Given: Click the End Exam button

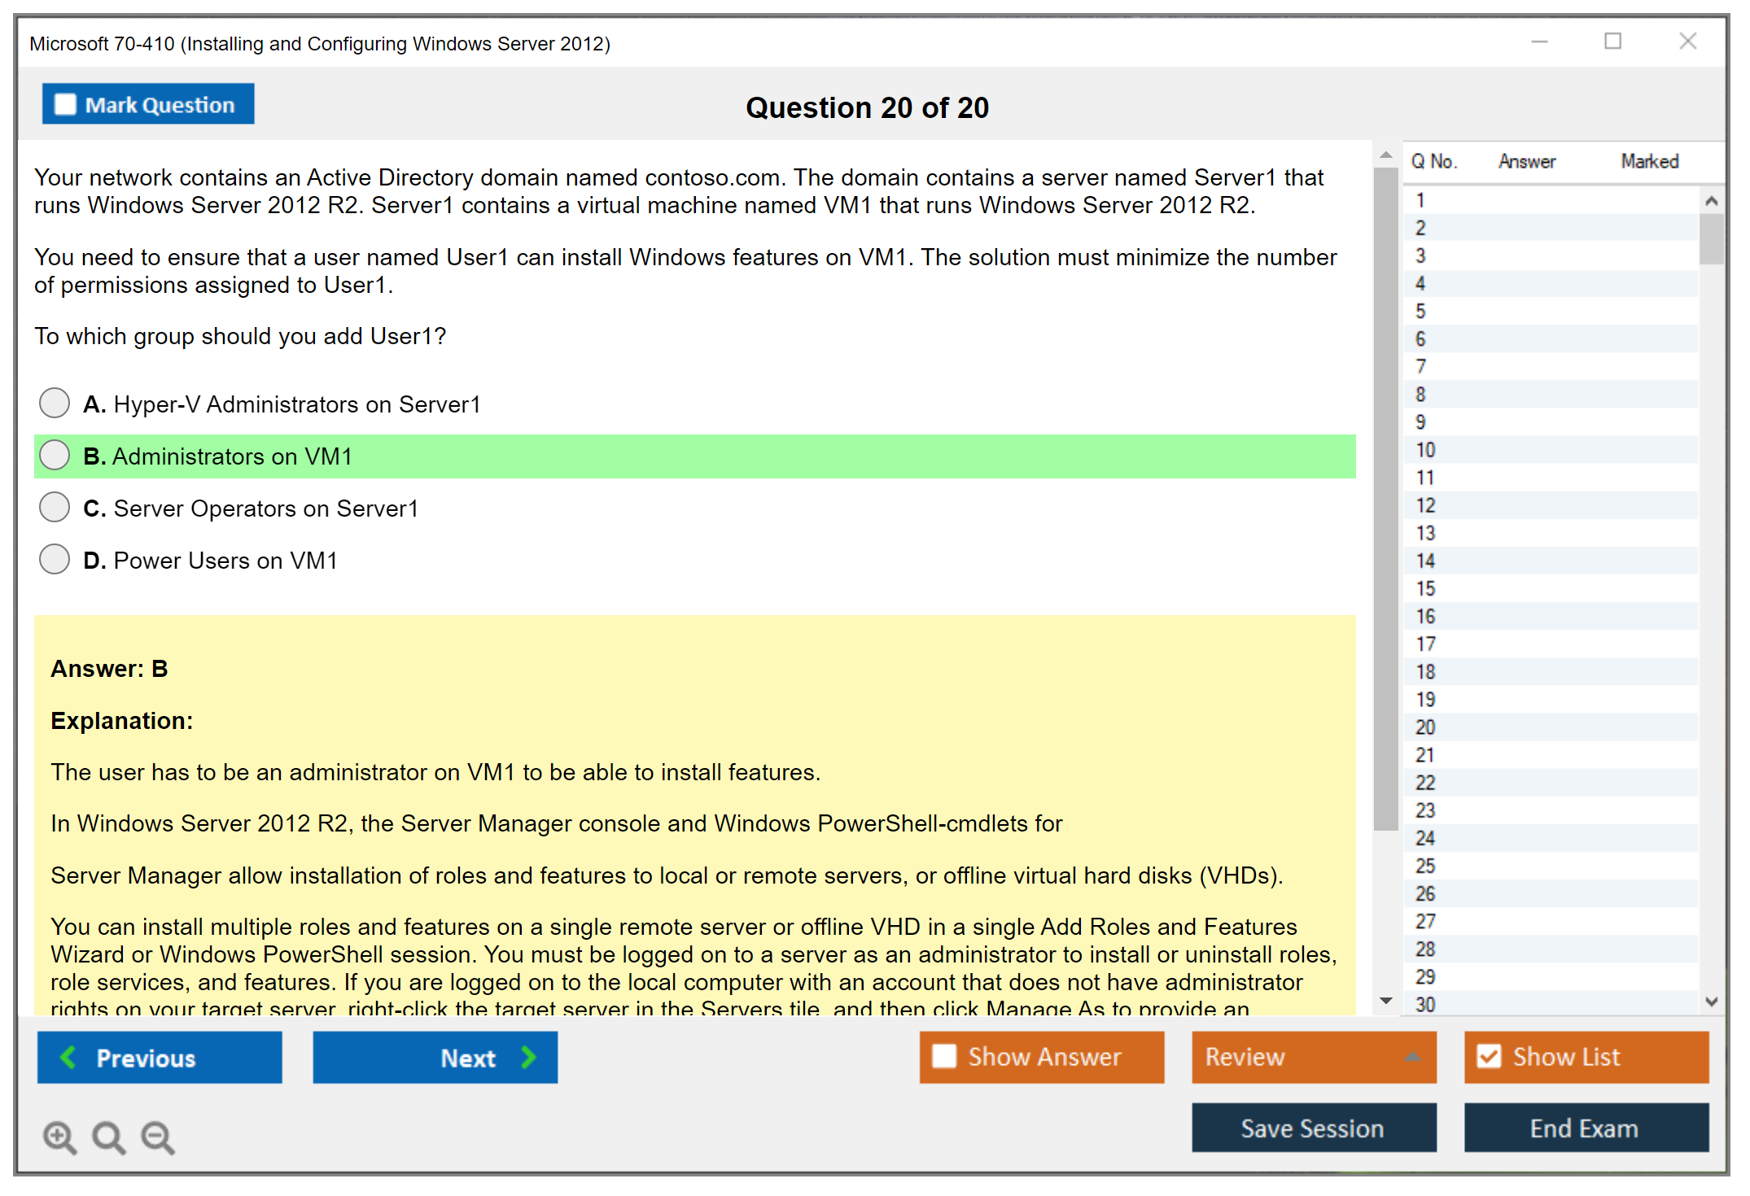Looking at the screenshot, I should tap(1585, 1128).
